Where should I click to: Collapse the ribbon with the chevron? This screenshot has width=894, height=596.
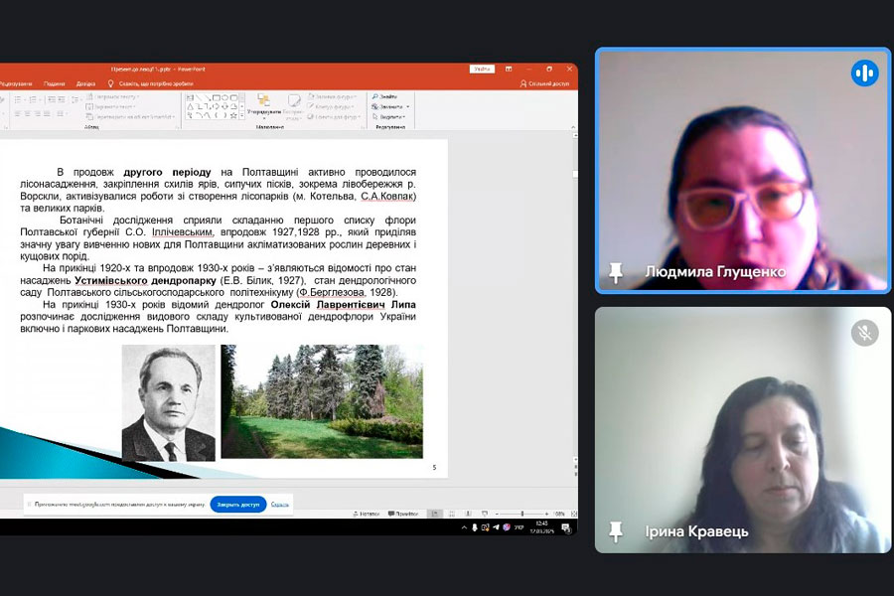tap(573, 126)
